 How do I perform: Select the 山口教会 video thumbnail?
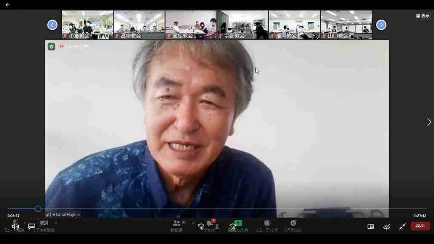[346, 25]
